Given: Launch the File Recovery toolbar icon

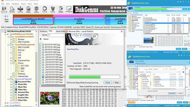Looking at the screenshot, I should [x=20, y=10].
